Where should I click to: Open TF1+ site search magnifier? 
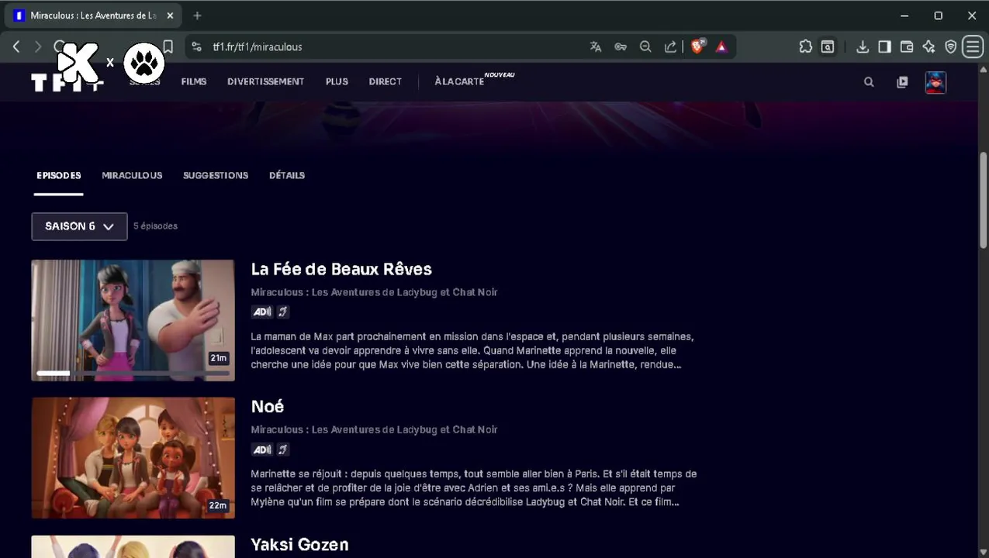pos(869,81)
